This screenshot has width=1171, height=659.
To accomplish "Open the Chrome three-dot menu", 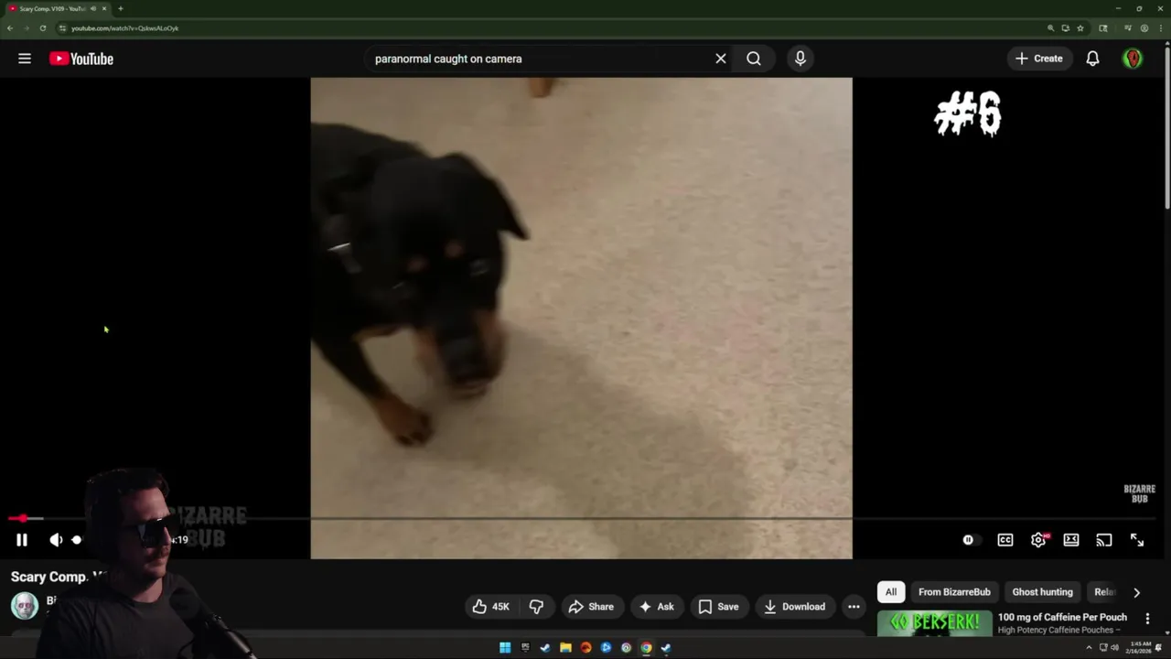I will [1159, 28].
